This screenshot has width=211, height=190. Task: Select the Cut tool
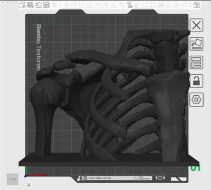point(98,5)
